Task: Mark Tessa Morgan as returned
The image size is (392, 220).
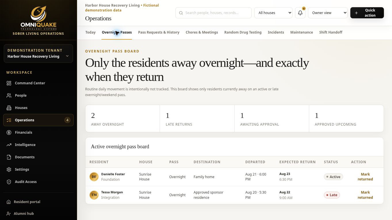Action: pos(365,195)
